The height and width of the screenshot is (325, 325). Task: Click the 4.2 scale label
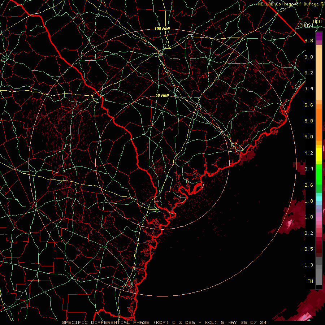tap(309, 153)
